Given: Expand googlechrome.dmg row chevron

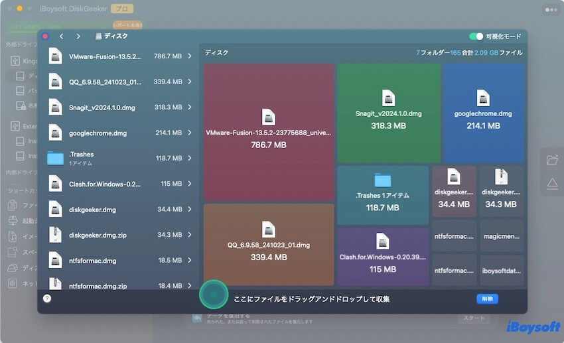Looking at the screenshot, I should tap(190, 133).
